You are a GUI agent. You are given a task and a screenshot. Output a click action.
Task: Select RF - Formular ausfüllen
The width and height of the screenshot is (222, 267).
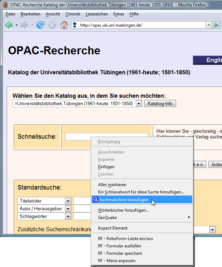pos(142,246)
